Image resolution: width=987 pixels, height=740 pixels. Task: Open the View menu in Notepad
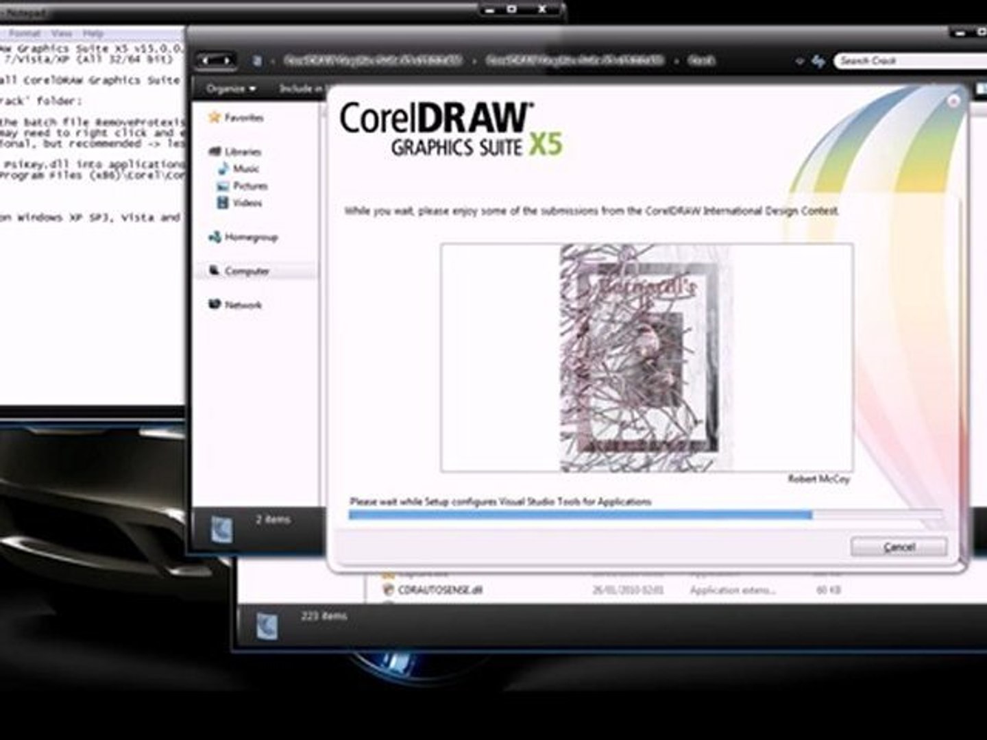62,33
